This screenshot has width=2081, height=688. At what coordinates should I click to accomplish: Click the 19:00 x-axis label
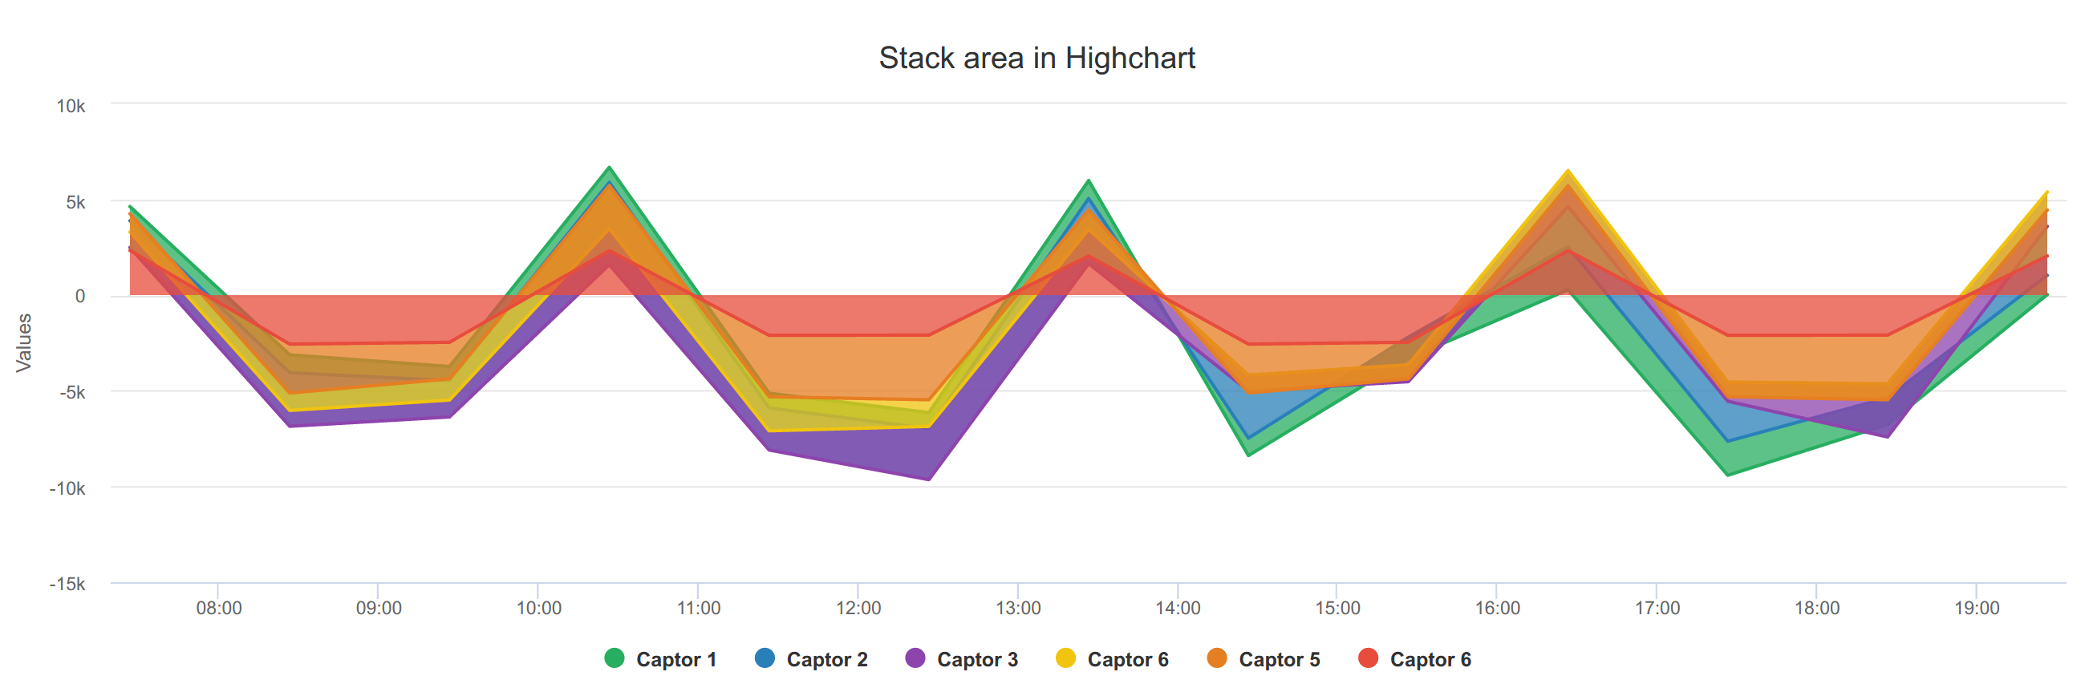click(1977, 608)
